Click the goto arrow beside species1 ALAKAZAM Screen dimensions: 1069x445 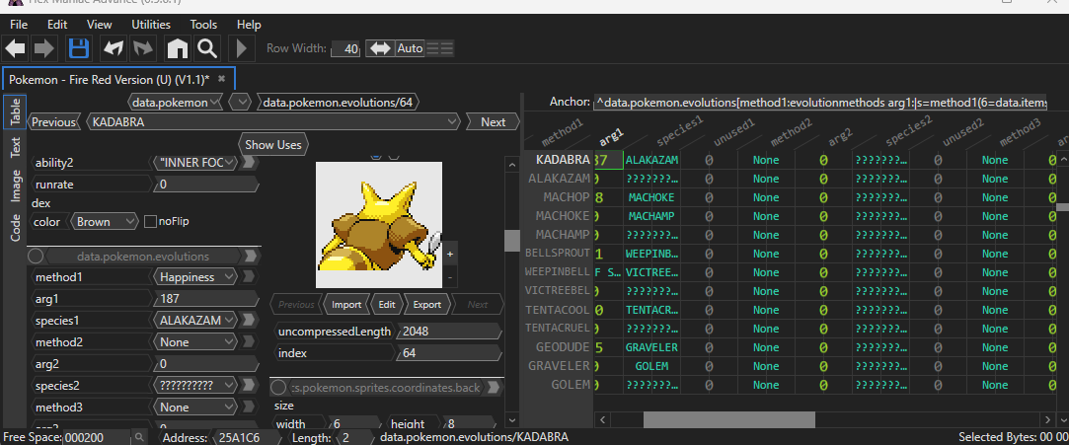[x=250, y=320]
